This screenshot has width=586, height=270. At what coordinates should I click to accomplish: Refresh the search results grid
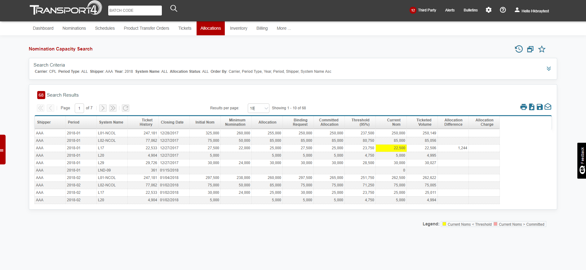coord(126,108)
